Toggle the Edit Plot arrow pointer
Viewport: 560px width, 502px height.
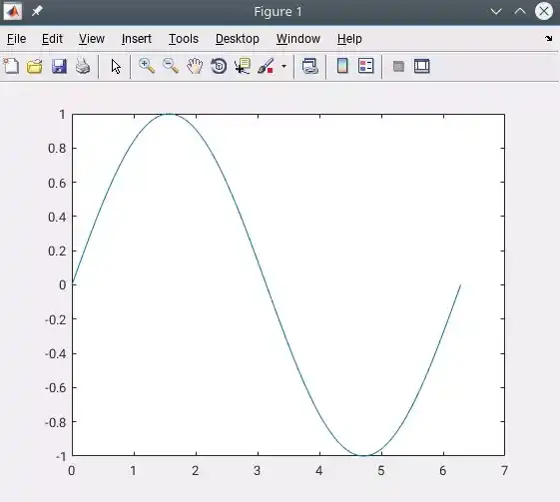[x=116, y=67]
